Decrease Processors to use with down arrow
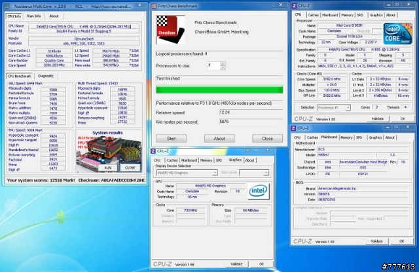This screenshot has width=419, height=272. pos(223,67)
